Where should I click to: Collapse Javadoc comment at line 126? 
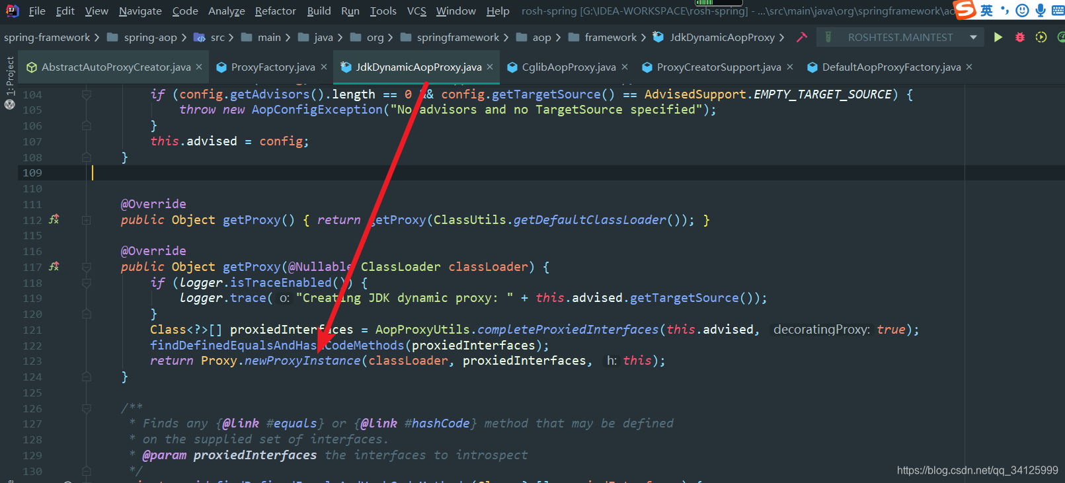coord(86,408)
